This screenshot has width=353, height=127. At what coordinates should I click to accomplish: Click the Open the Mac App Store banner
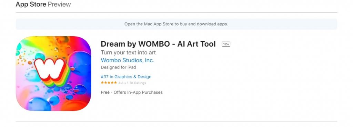point(176,24)
